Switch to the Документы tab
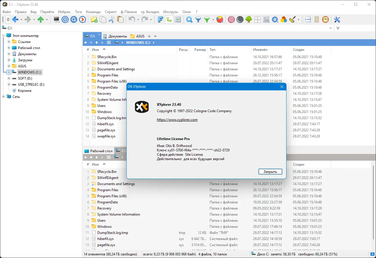Viewport: 376px width, 258px height. (115, 36)
